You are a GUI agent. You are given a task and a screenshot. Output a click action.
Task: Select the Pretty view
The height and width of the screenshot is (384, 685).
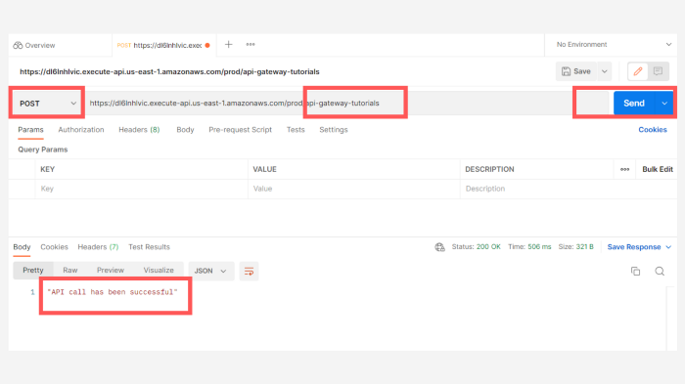33,271
